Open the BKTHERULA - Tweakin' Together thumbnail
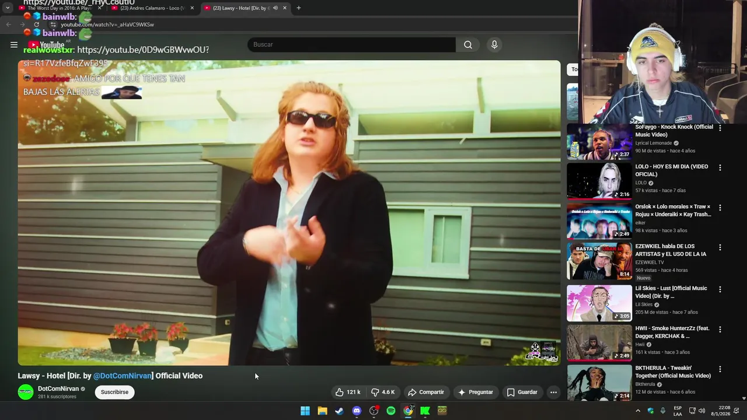 click(x=599, y=383)
